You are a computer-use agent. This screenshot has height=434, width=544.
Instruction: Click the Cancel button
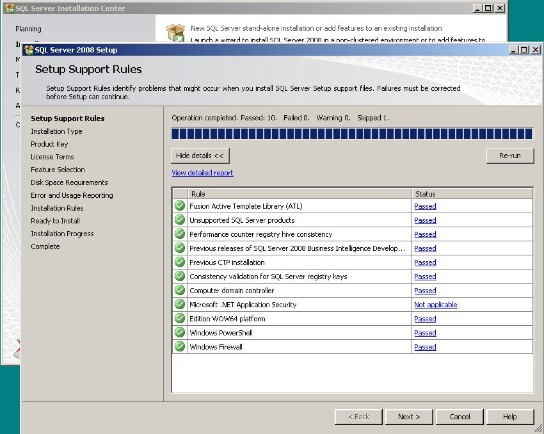pos(460,417)
